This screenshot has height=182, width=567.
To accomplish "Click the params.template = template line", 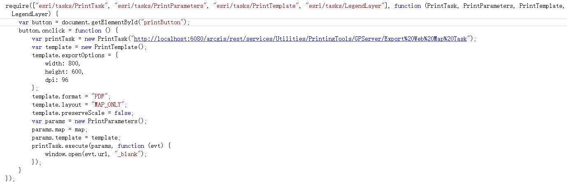I will pyautogui.click(x=76, y=138).
